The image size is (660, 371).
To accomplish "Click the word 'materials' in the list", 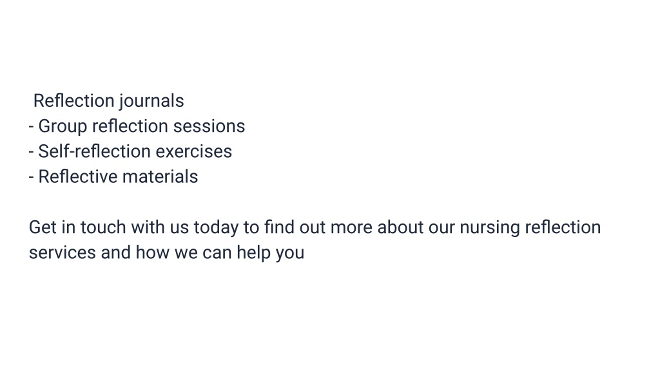I will click(160, 177).
